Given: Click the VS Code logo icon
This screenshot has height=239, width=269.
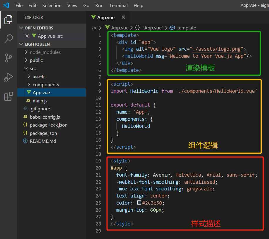Looking at the screenshot, I should coord(6,5).
